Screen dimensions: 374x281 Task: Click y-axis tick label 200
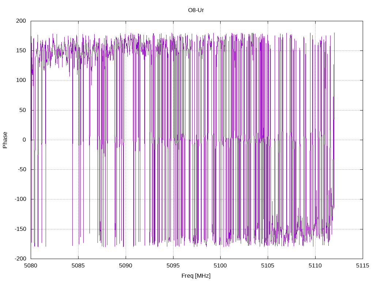pyautogui.click(x=21, y=21)
